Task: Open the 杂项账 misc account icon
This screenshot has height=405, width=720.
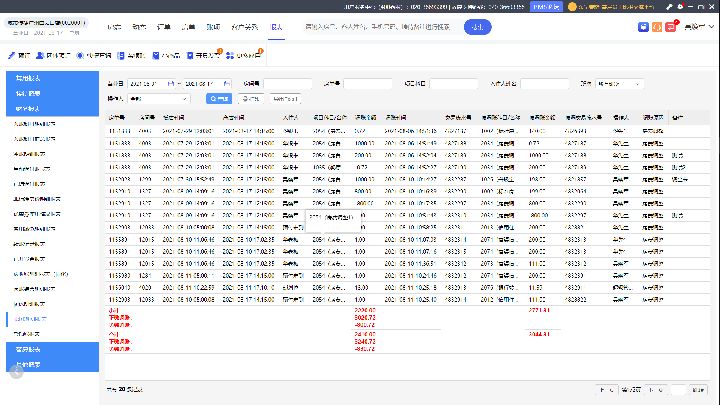Action: (121, 55)
